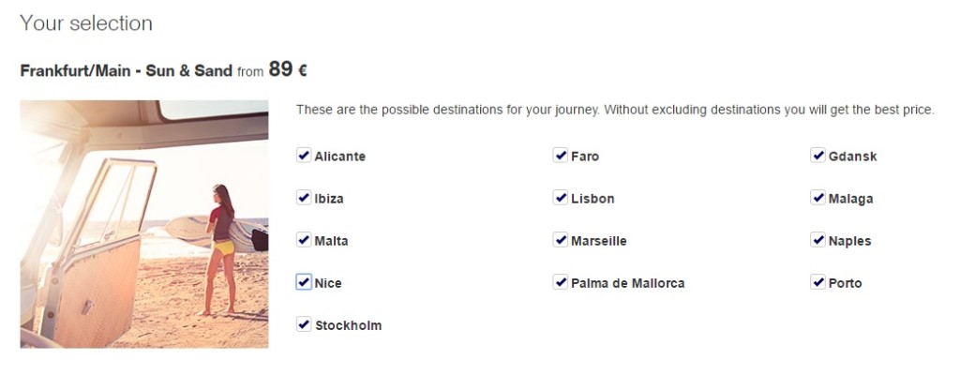Untick the focused Nice checkbox

pos(303,282)
